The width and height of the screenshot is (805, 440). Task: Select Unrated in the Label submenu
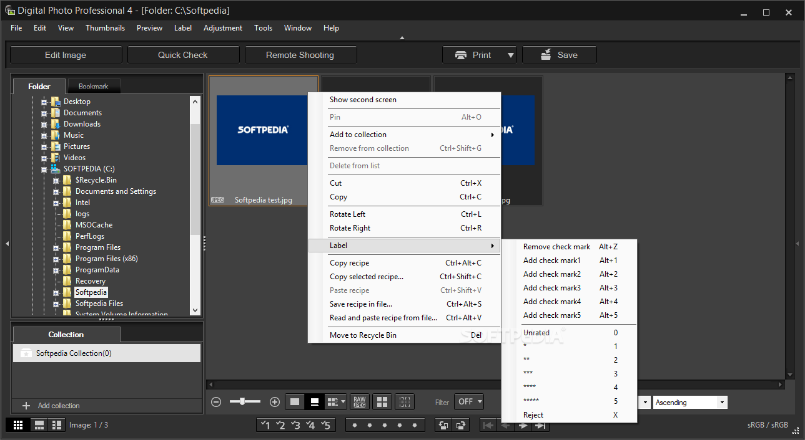pyautogui.click(x=570, y=333)
